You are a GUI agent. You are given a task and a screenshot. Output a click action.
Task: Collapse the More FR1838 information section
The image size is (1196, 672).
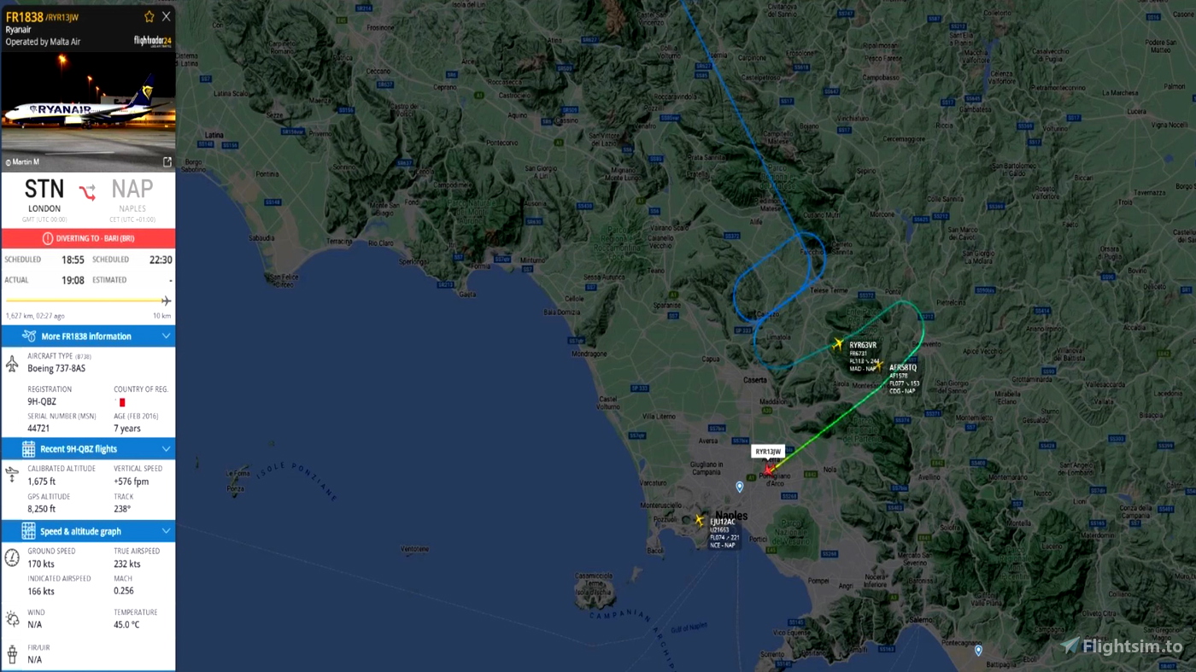click(166, 336)
